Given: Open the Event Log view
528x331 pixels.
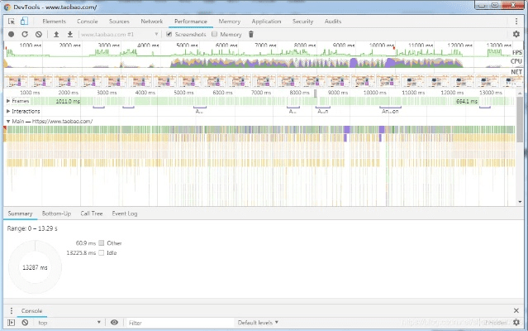Looking at the screenshot, I should click(125, 213).
